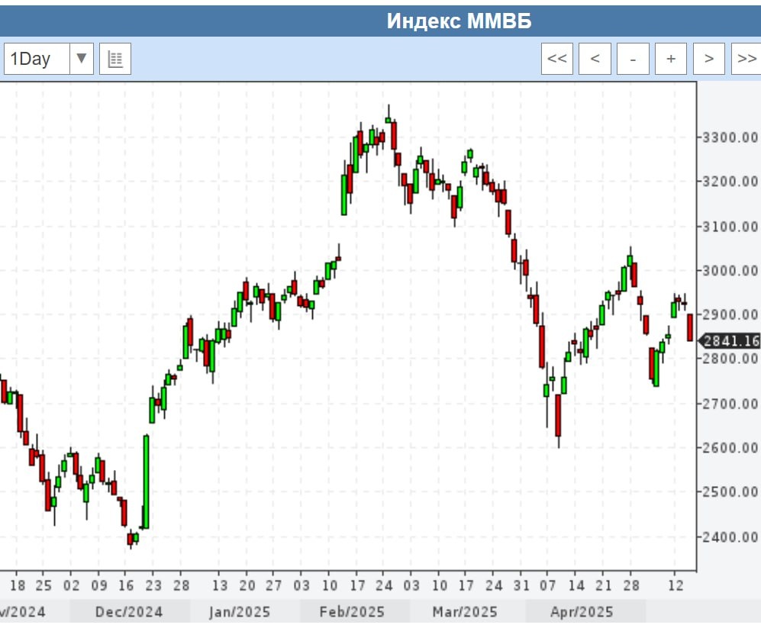Click the 3100.00 price axis label
Viewport: 761px width, 628px height.
(x=730, y=227)
